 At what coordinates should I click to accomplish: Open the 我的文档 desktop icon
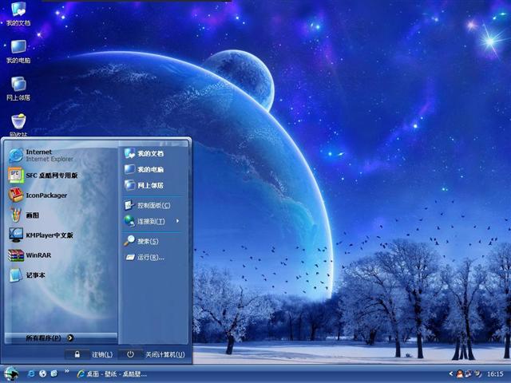(x=18, y=14)
